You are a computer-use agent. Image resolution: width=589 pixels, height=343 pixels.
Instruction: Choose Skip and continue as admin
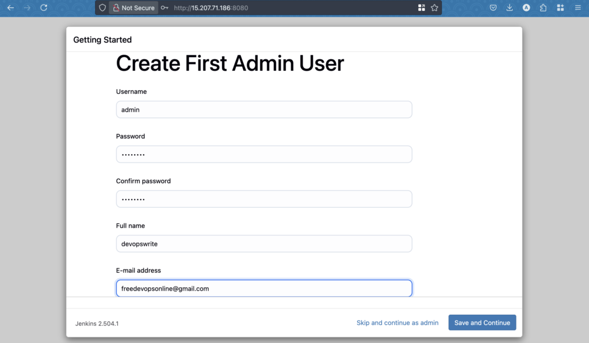click(397, 323)
